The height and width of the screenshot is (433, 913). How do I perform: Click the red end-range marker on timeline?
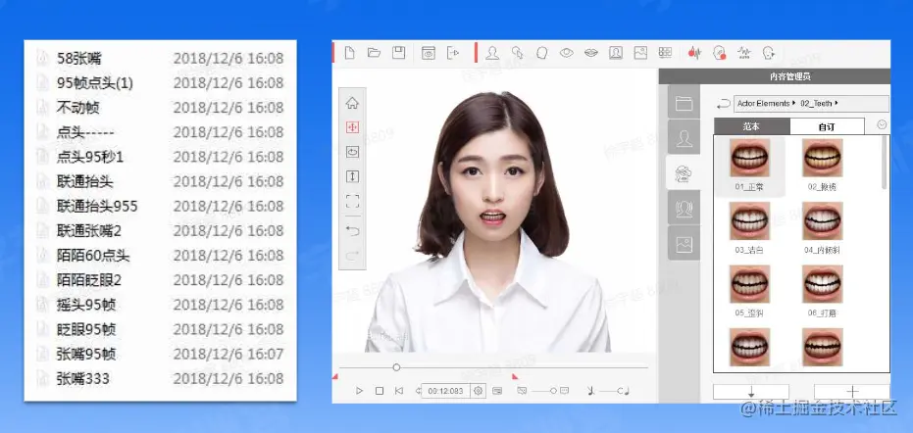tap(515, 377)
